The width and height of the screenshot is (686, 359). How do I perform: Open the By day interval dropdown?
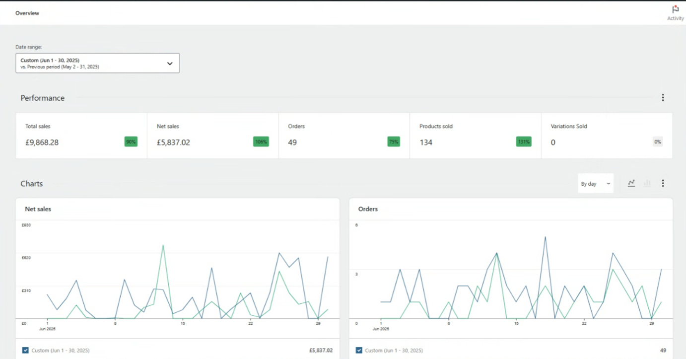pos(596,183)
